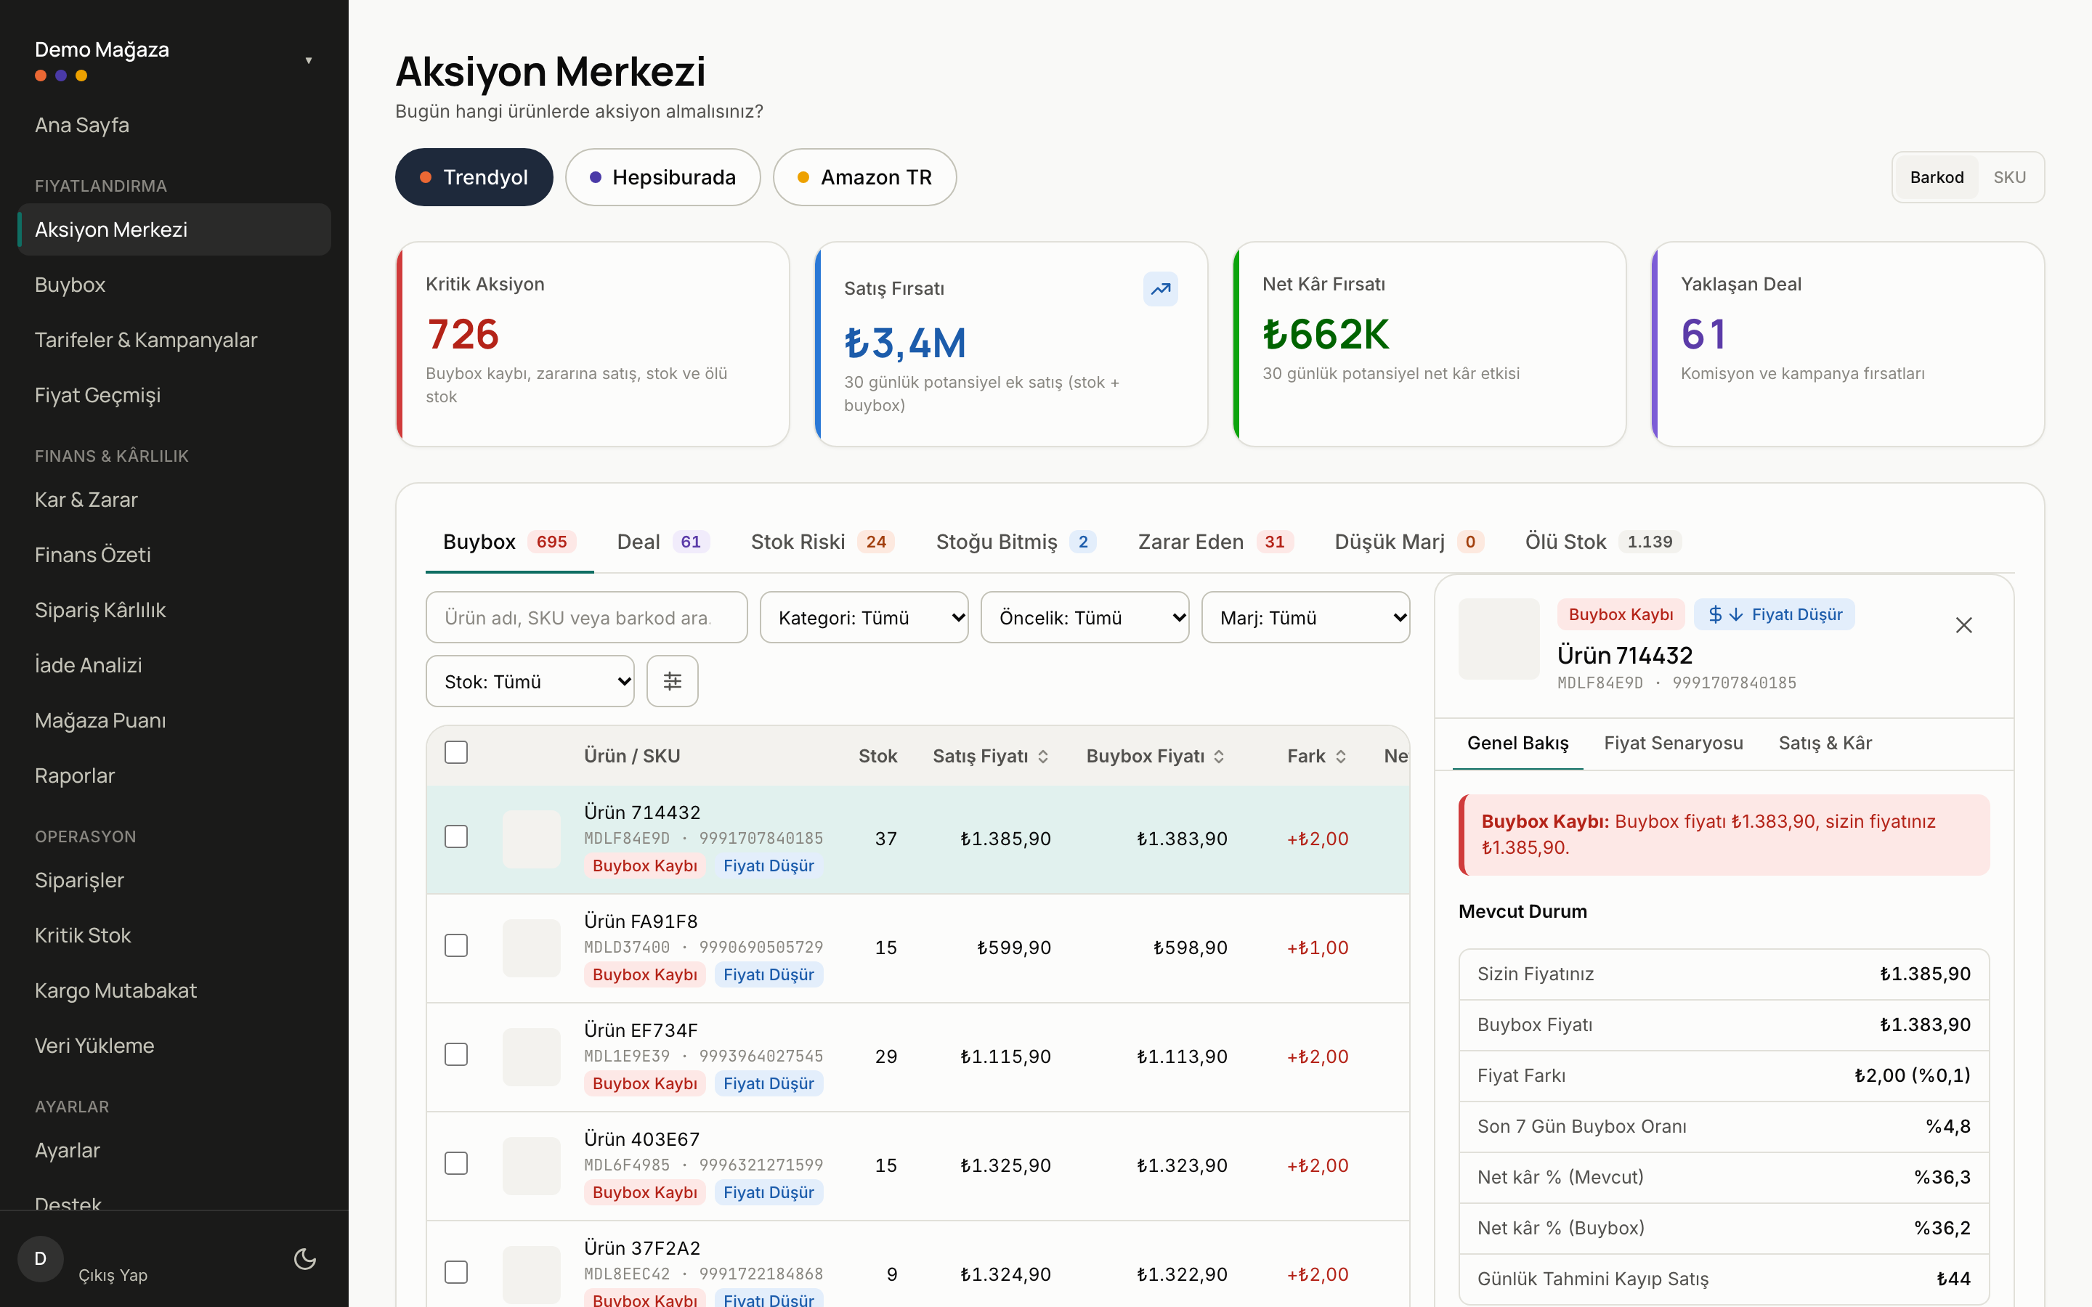Toggle the select-all checkbox in table header
Image resolution: width=2092 pixels, height=1307 pixels.
456,752
